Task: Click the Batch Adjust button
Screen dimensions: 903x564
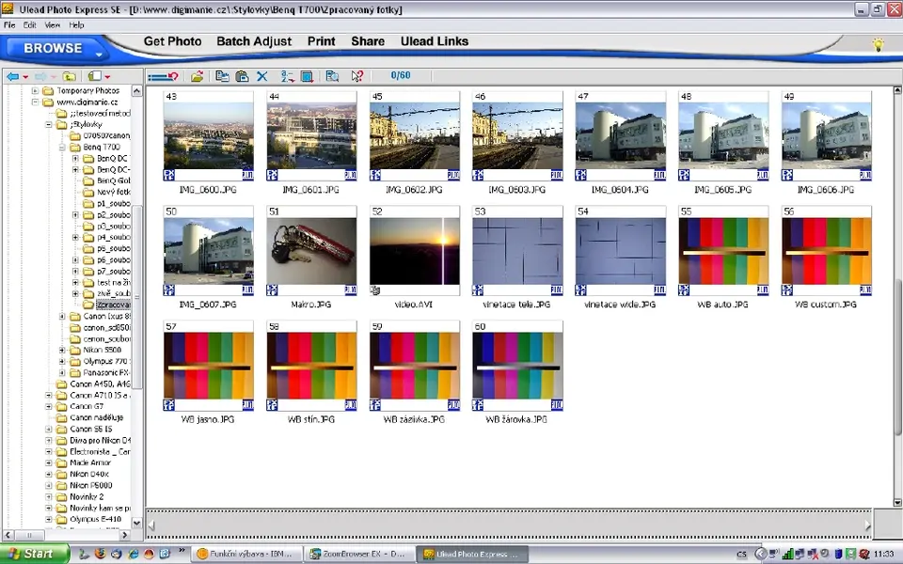Action: tap(254, 41)
